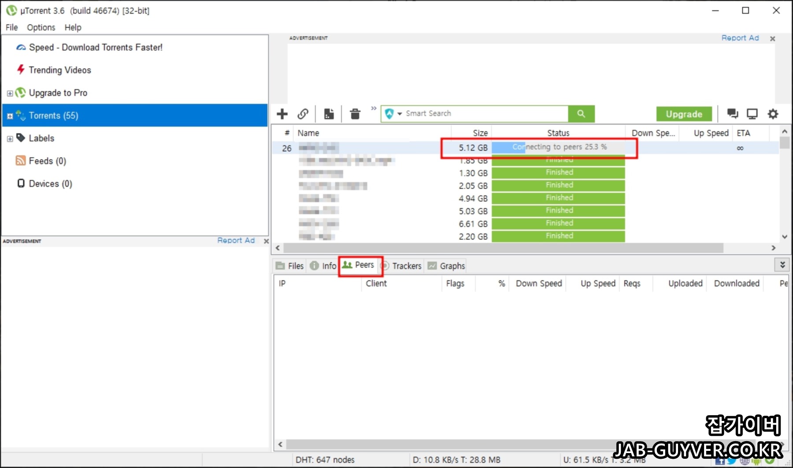Viewport: 793px width, 468px height.
Task: Create new torrent file icon
Action: [329, 114]
